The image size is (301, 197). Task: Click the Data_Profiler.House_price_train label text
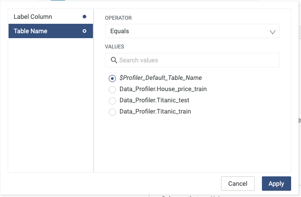click(x=163, y=89)
